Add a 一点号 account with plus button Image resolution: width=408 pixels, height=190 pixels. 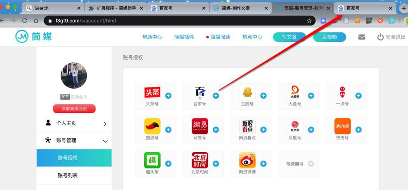click(x=359, y=96)
